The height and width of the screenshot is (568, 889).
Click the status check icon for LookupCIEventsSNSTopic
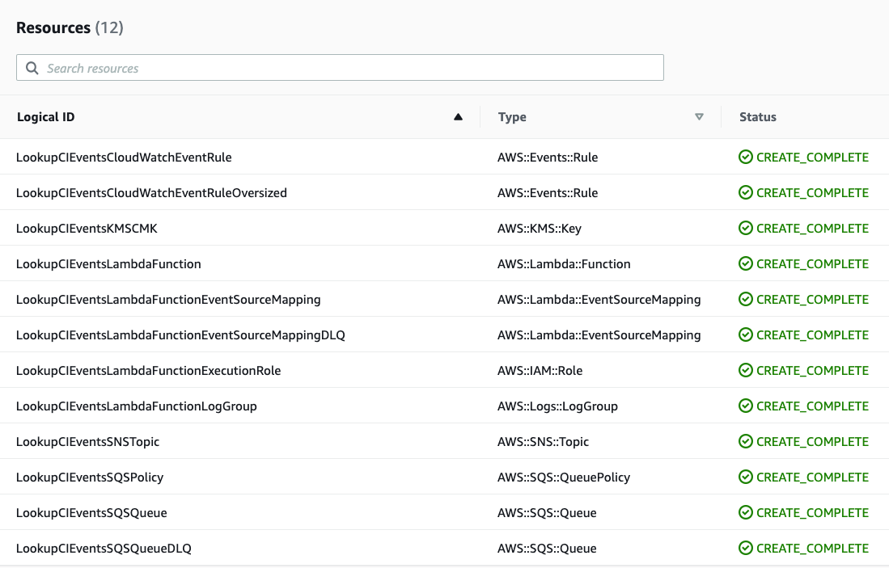tap(745, 441)
